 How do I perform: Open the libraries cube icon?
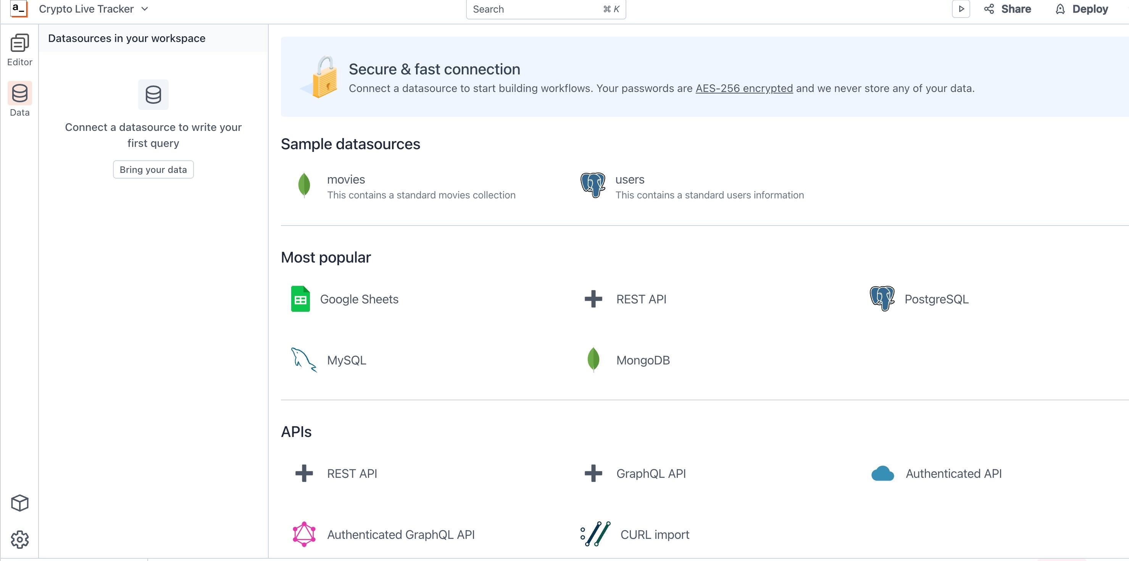click(x=19, y=503)
